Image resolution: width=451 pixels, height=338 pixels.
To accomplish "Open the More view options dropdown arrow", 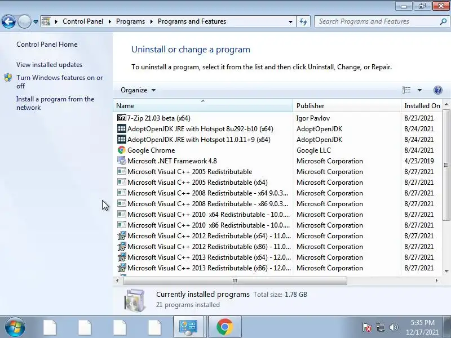I will (x=419, y=90).
